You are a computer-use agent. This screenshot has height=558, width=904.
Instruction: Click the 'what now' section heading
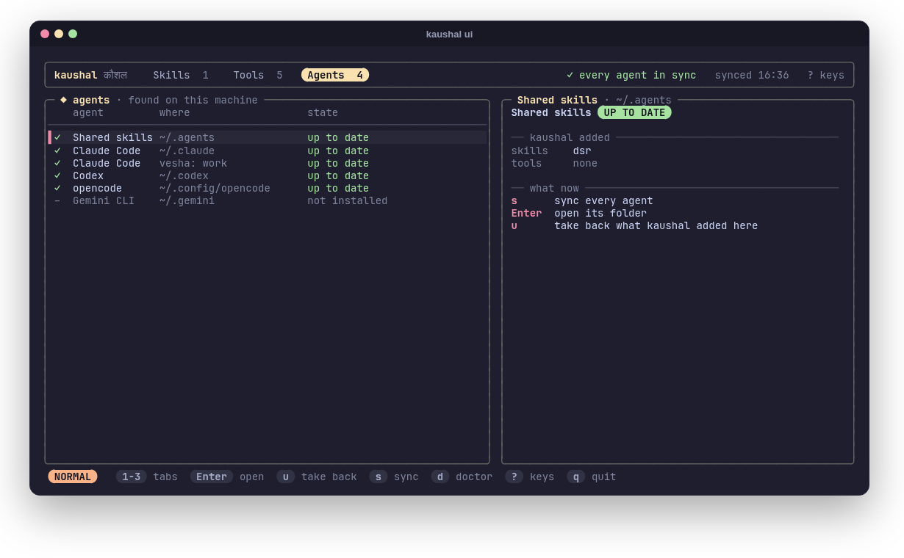(554, 188)
